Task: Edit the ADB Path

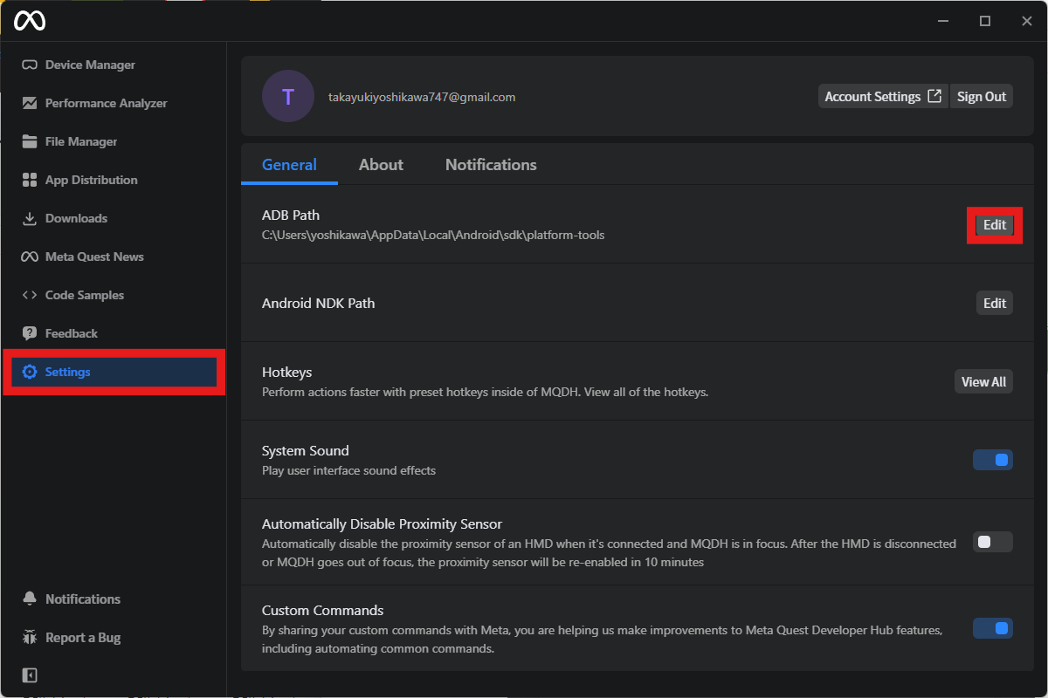Action: pyautogui.click(x=995, y=225)
